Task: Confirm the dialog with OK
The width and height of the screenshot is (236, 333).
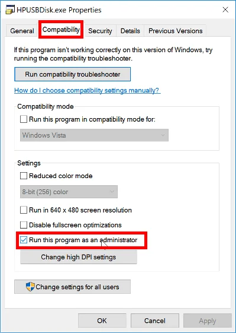Action: pos(102,321)
